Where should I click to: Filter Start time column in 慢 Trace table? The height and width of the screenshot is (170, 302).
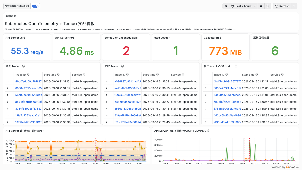(x=257, y=75)
